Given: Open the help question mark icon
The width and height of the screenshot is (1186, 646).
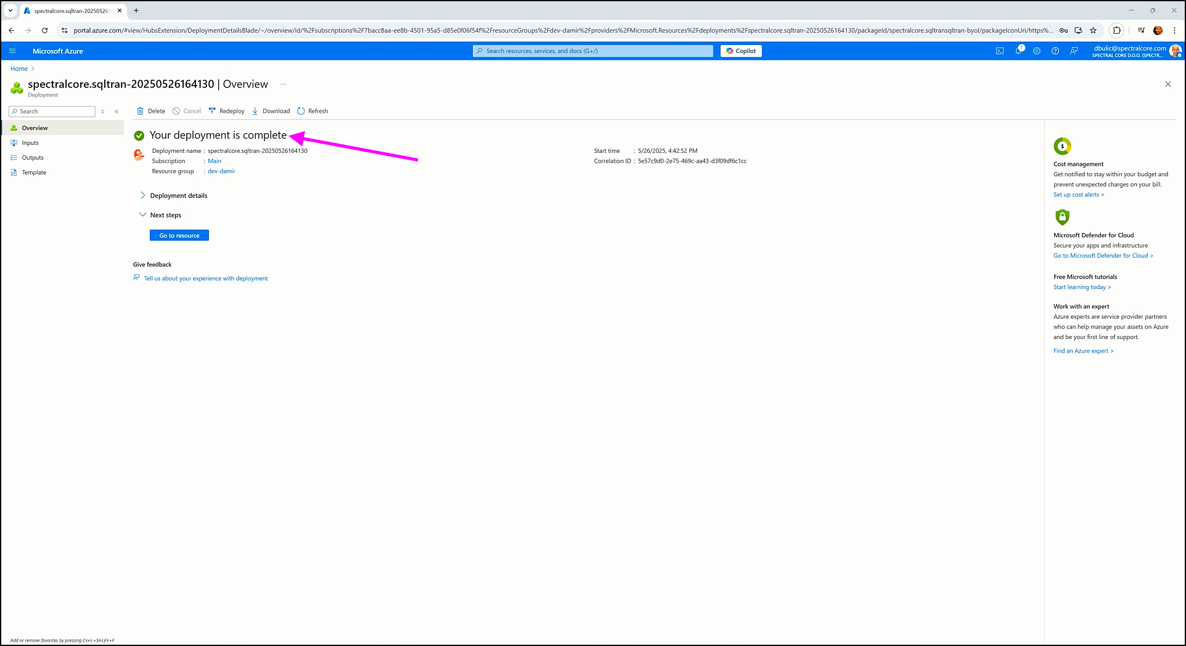Looking at the screenshot, I should point(1055,51).
